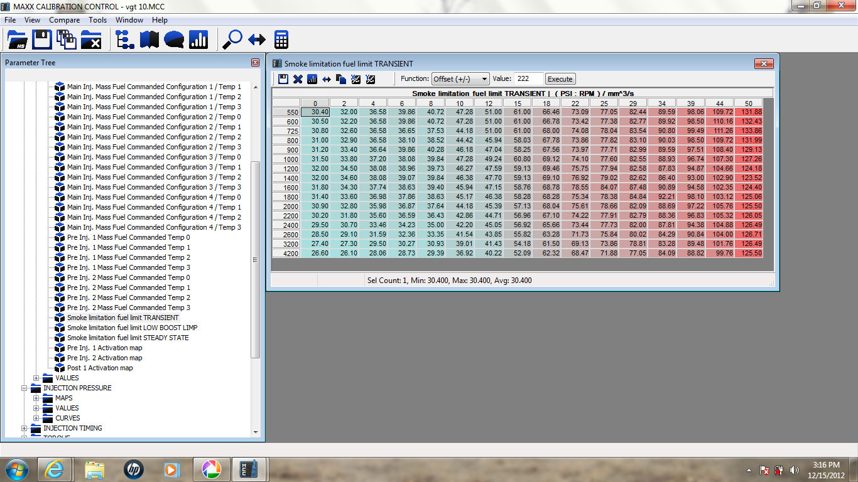Image resolution: width=858 pixels, height=482 pixels.
Task: Close file with folder X icon
Action: pos(91,40)
